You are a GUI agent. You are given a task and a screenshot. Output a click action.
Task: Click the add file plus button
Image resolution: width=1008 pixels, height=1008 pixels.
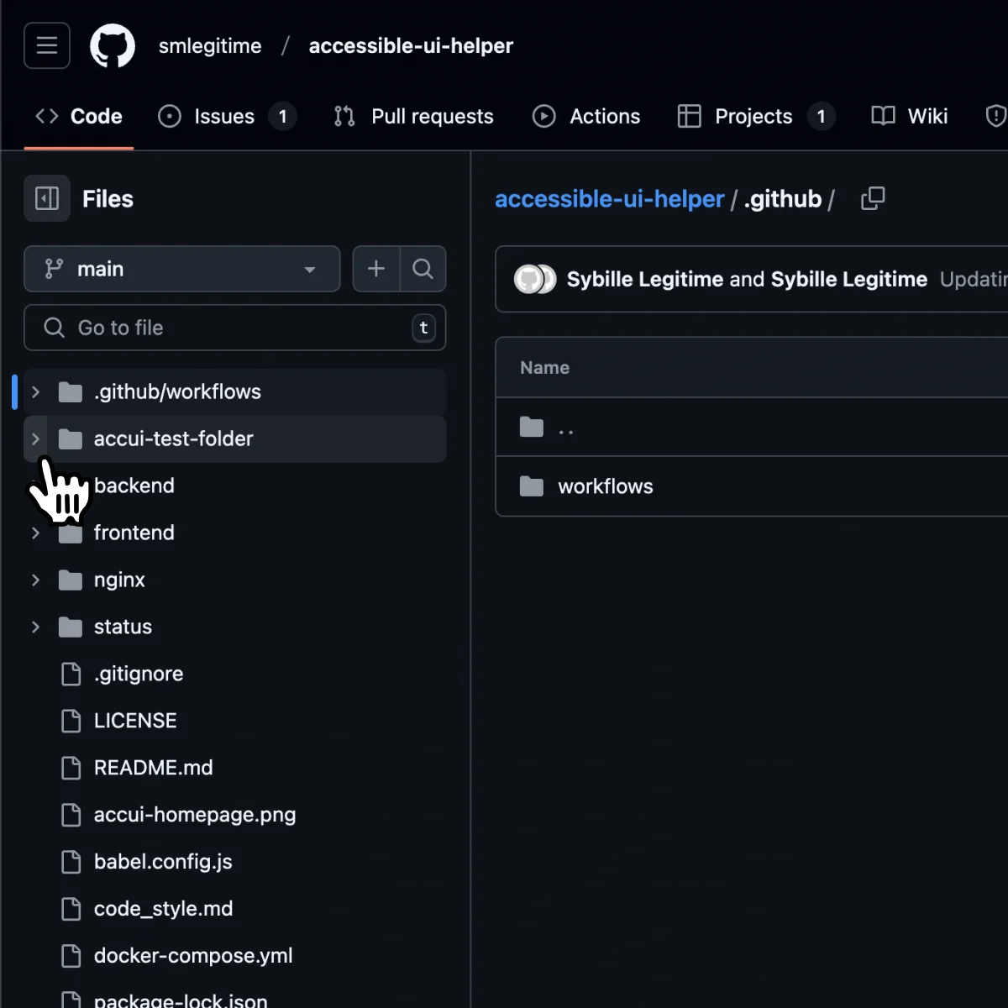[x=376, y=269]
